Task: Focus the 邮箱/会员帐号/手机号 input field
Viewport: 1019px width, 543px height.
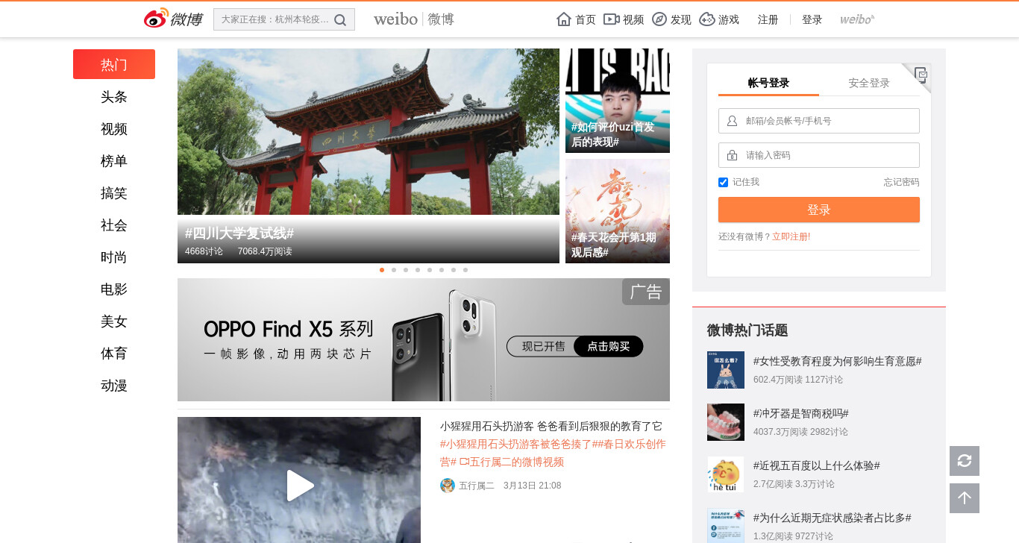Action: (x=819, y=121)
